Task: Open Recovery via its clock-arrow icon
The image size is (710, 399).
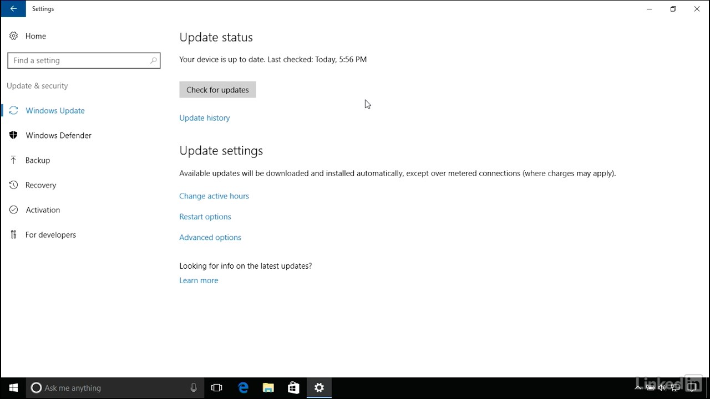Action: pyautogui.click(x=13, y=185)
